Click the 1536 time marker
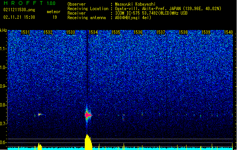 coord(138,32)
